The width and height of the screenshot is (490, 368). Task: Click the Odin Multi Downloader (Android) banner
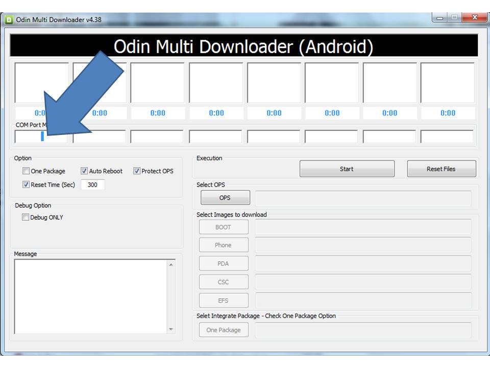[244, 45]
